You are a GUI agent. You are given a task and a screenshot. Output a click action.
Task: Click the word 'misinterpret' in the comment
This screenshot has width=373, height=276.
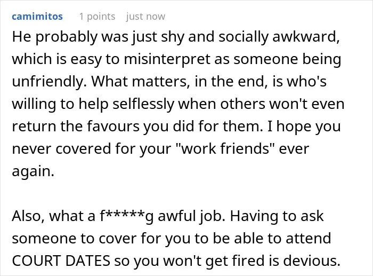(167, 59)
